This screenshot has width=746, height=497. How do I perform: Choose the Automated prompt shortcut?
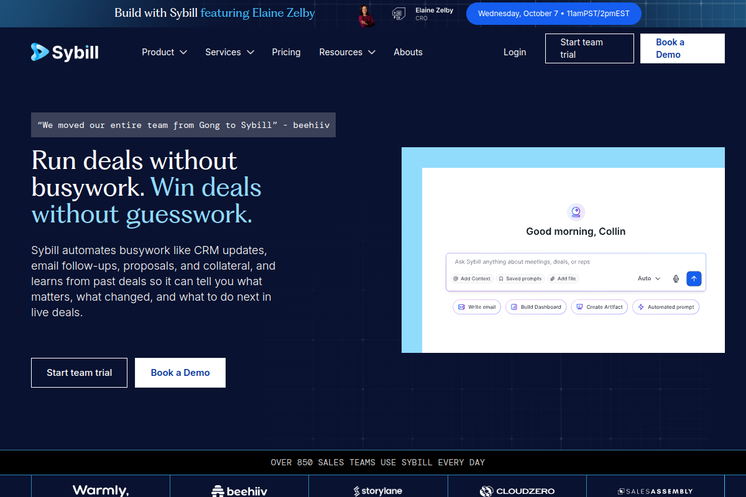pos(666,307)
